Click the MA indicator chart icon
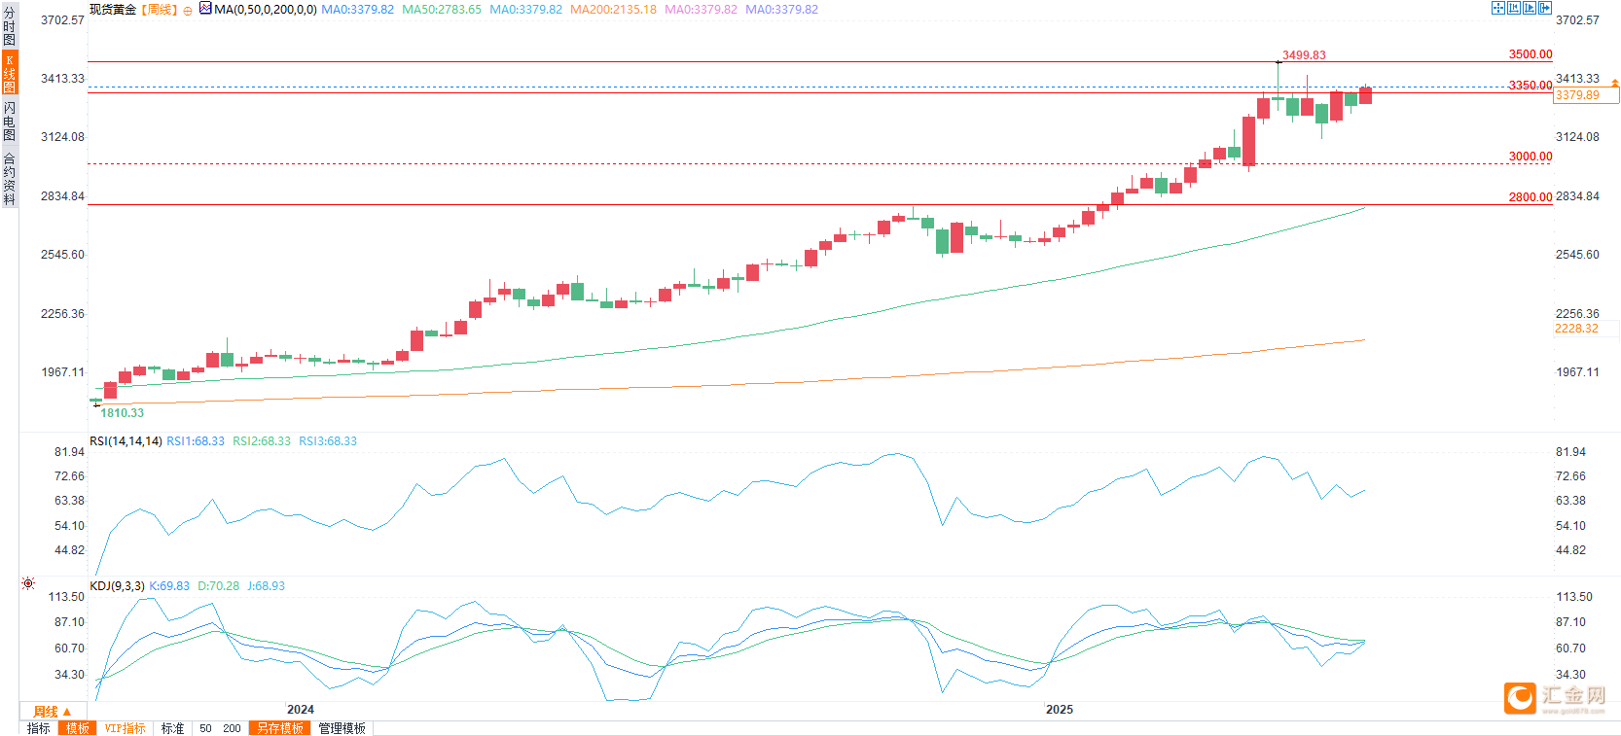Viewport: 1621px width, 736px height. point(205,8)
